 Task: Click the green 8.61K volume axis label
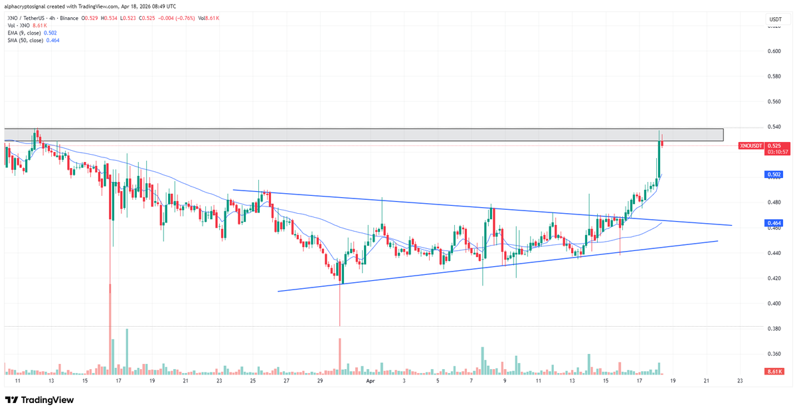tap(775, 372)
